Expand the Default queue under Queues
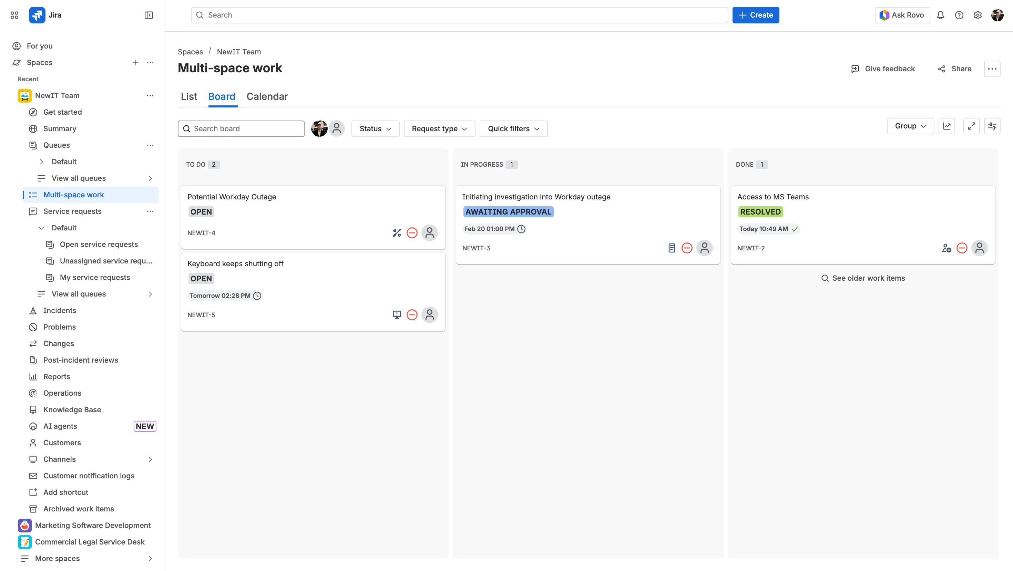Image resolution: width=1013 pixels, height=571 pixels. point(42,162)
